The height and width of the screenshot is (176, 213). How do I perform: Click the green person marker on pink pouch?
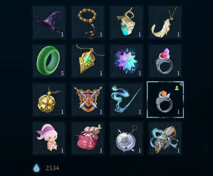(99, 127)
